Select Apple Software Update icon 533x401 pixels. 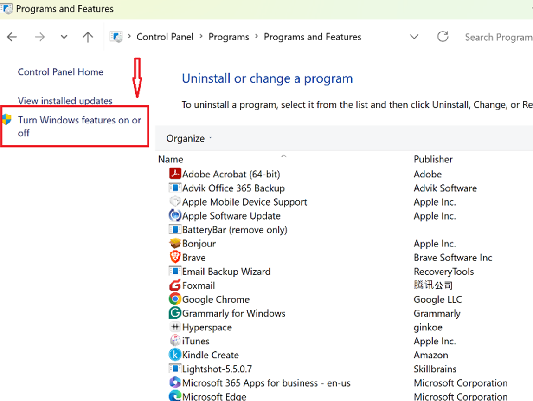coord(175,215)
